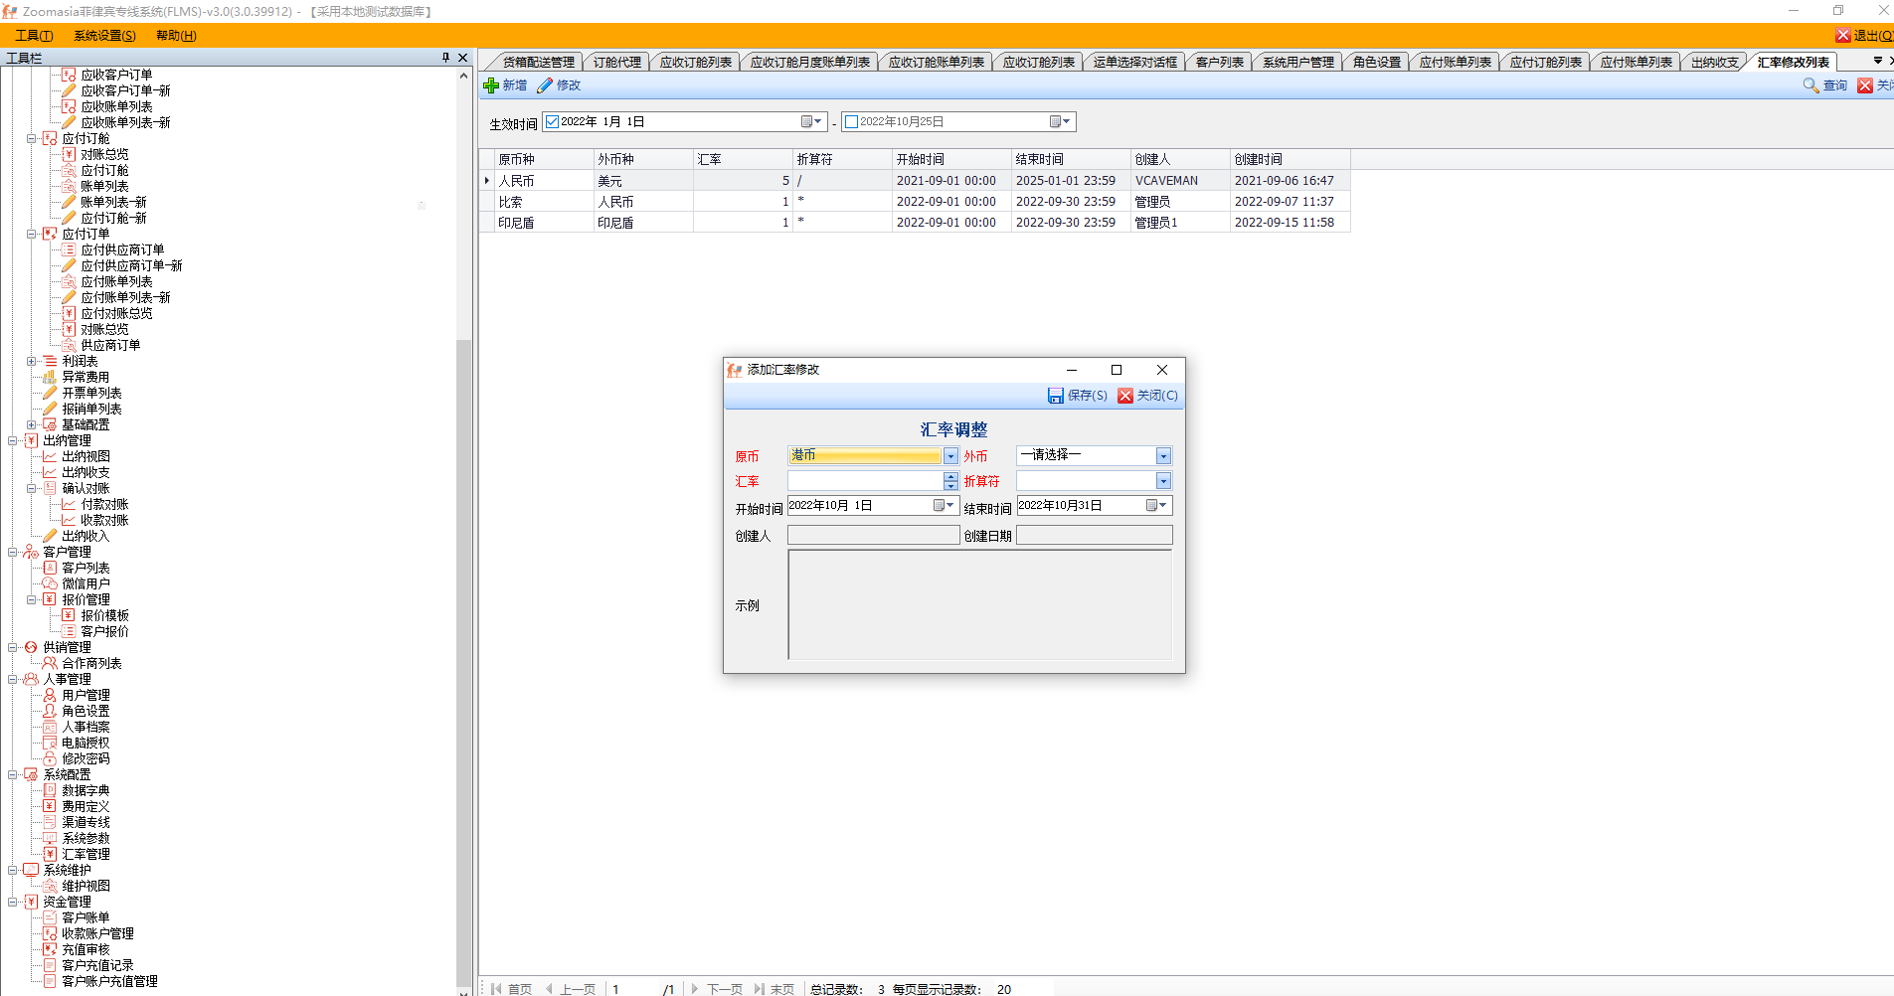Pin the 工具栏 panel with pushpin icon
The image size is (1894, 996).
[445, 58]
